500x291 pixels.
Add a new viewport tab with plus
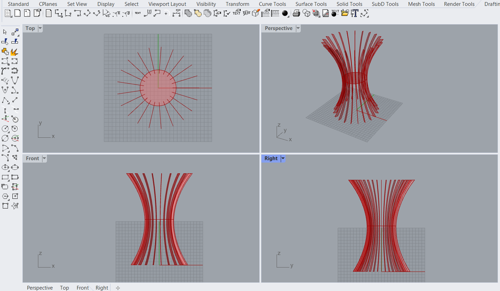118,288
